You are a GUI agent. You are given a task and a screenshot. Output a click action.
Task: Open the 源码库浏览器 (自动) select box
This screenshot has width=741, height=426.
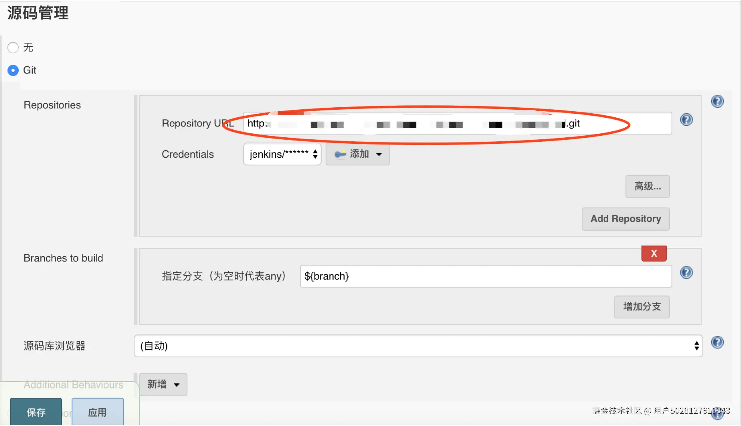coord(418,346)
